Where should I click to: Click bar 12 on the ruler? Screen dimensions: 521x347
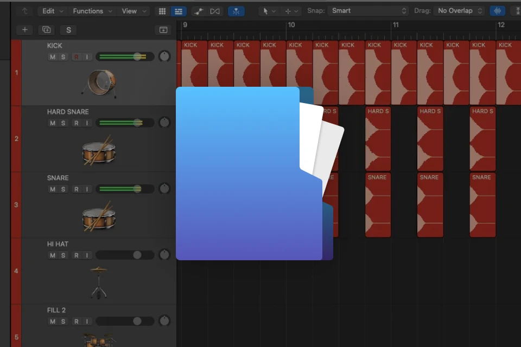pyautogui.click(x=501, y=25)
